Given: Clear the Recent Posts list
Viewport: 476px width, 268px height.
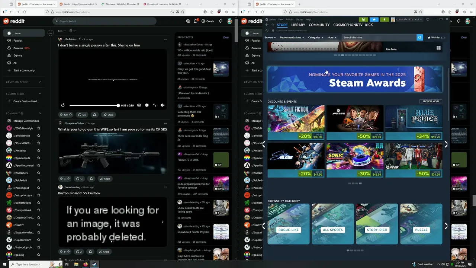Looking at the screenshot, I should (x=226, y=37).
